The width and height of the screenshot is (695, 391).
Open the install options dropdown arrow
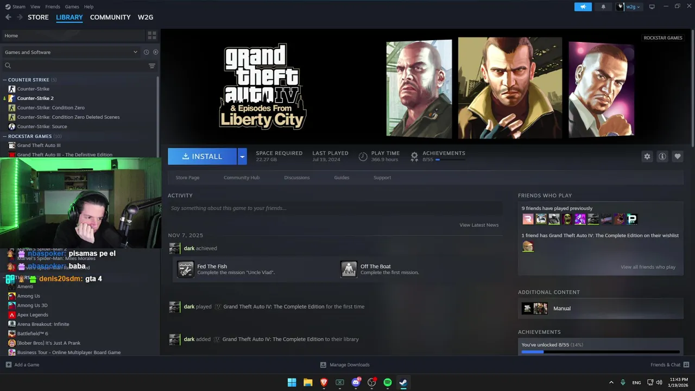click(242, 156)
